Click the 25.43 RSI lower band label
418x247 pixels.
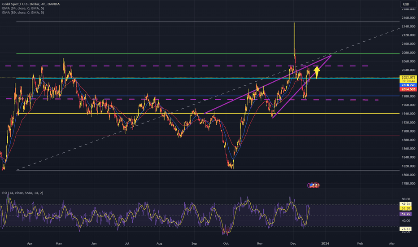tap(405, 229)
